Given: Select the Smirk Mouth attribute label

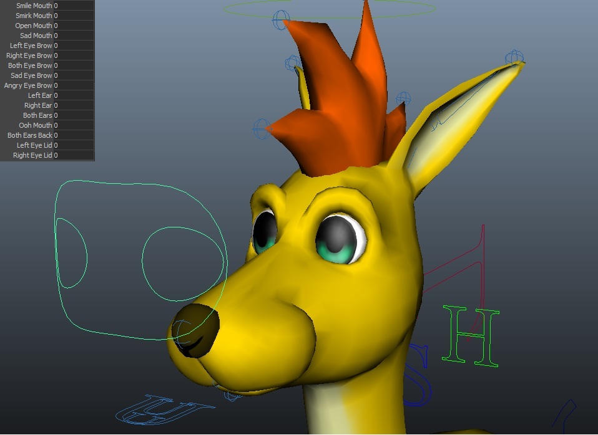Looking at the screenshot, I should (x=34, y=16).
